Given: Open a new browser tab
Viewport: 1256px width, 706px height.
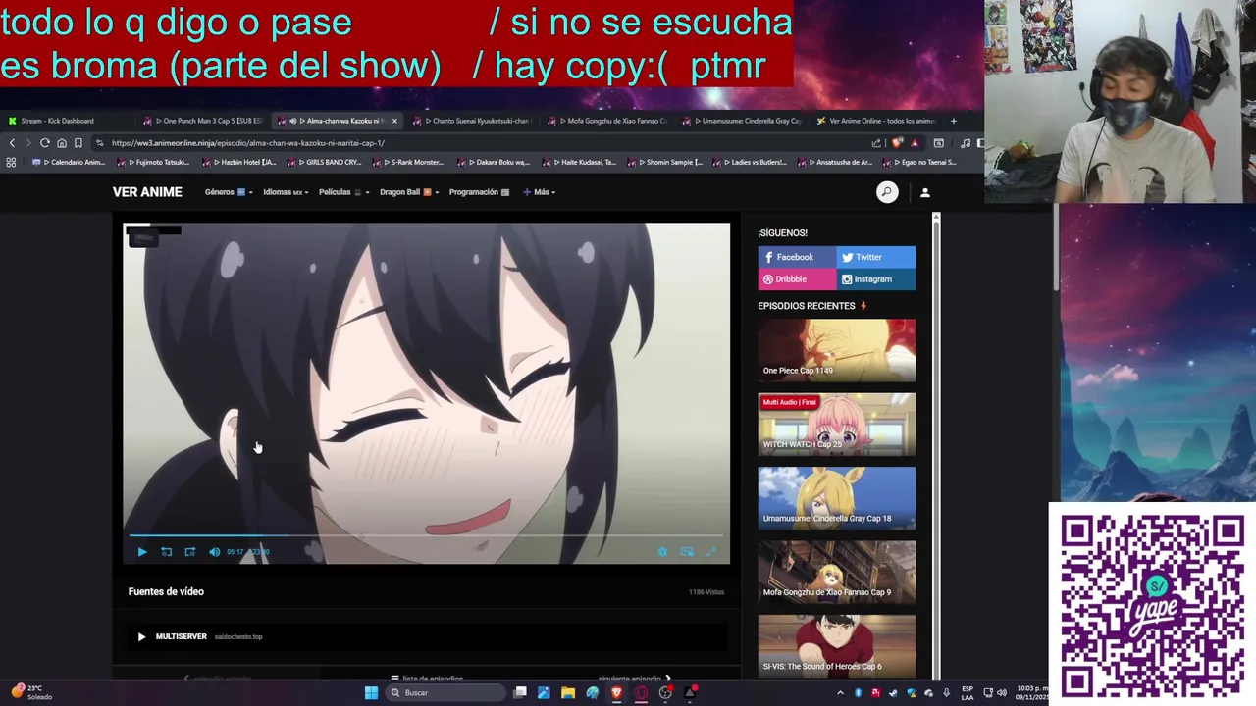Looking at the screenshot, I should 953,121.
